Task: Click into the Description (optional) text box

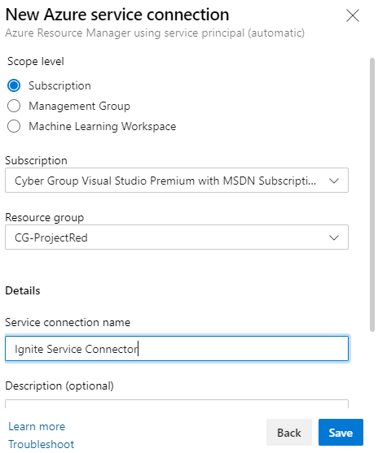Action: (x=177, y=404)
